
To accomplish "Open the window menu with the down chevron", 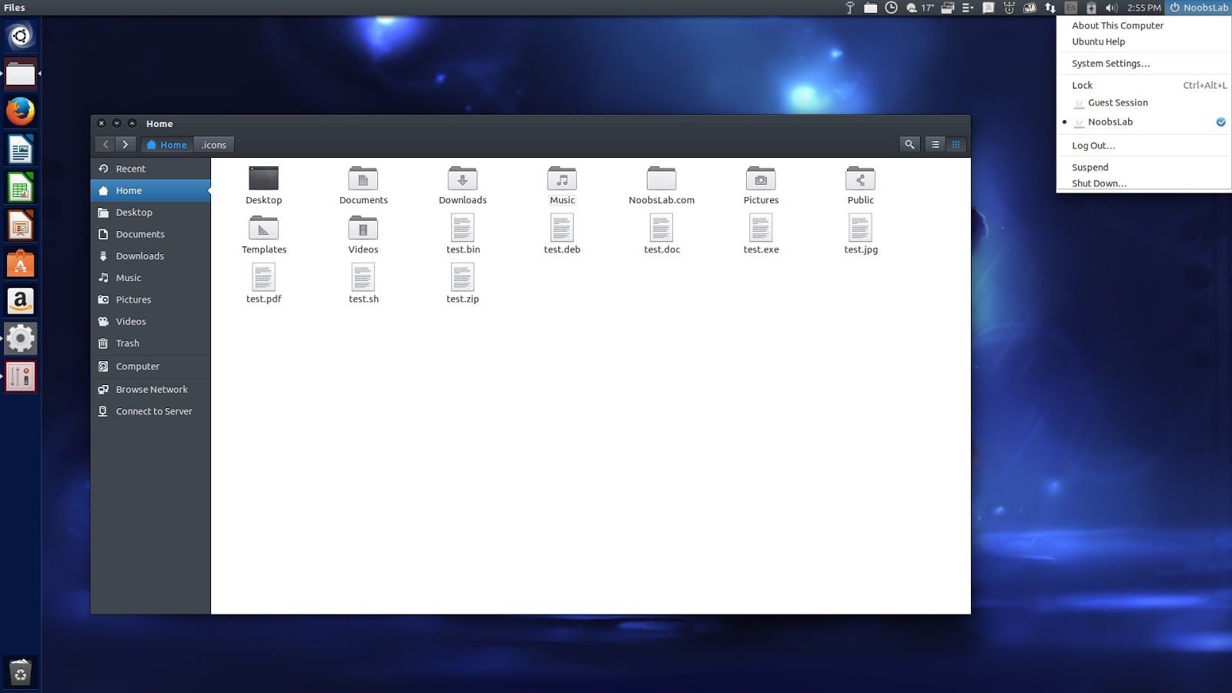I will 116,123.
